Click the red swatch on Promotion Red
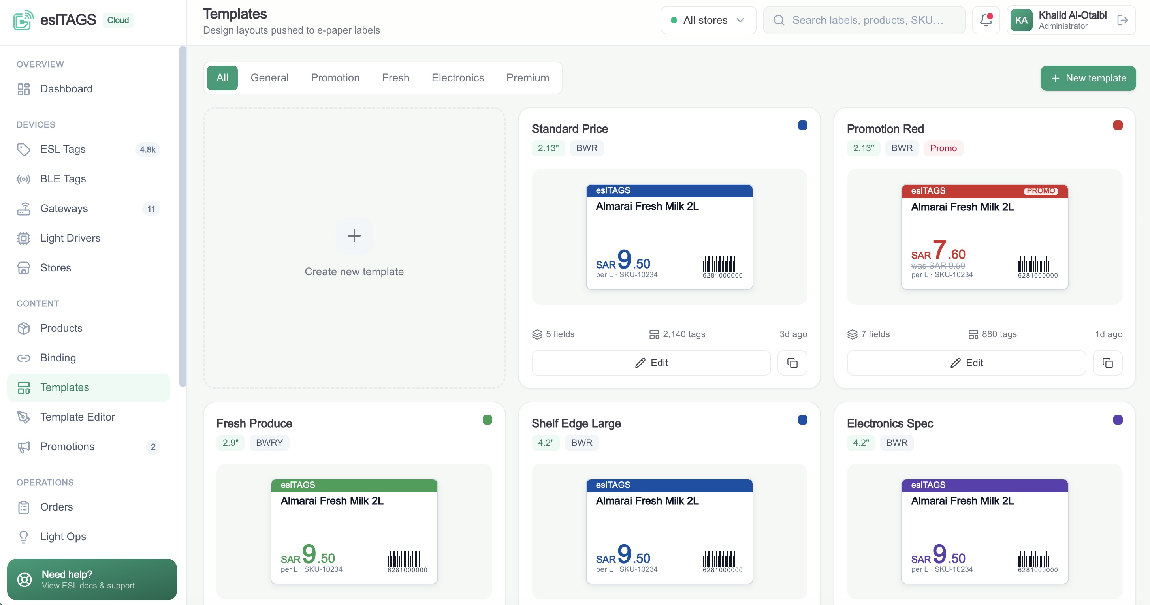The width and height of the screenshot is (1150, 605). (1118, 125)
